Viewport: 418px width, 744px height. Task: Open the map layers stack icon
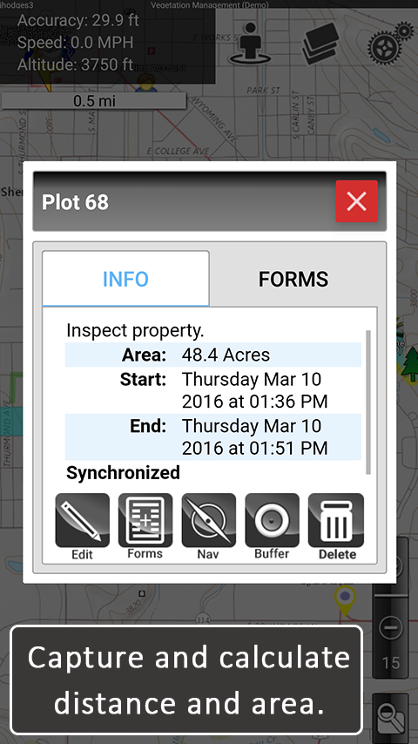pyautogui.click(x=321, y=44)
